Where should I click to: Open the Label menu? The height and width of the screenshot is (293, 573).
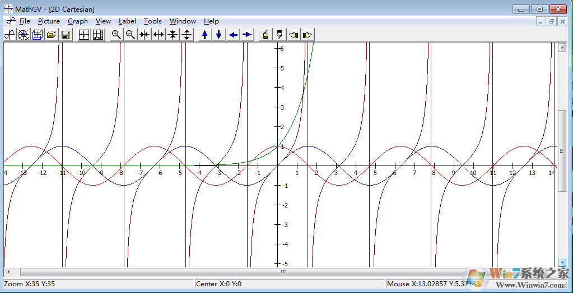click(x=127, y=21)
